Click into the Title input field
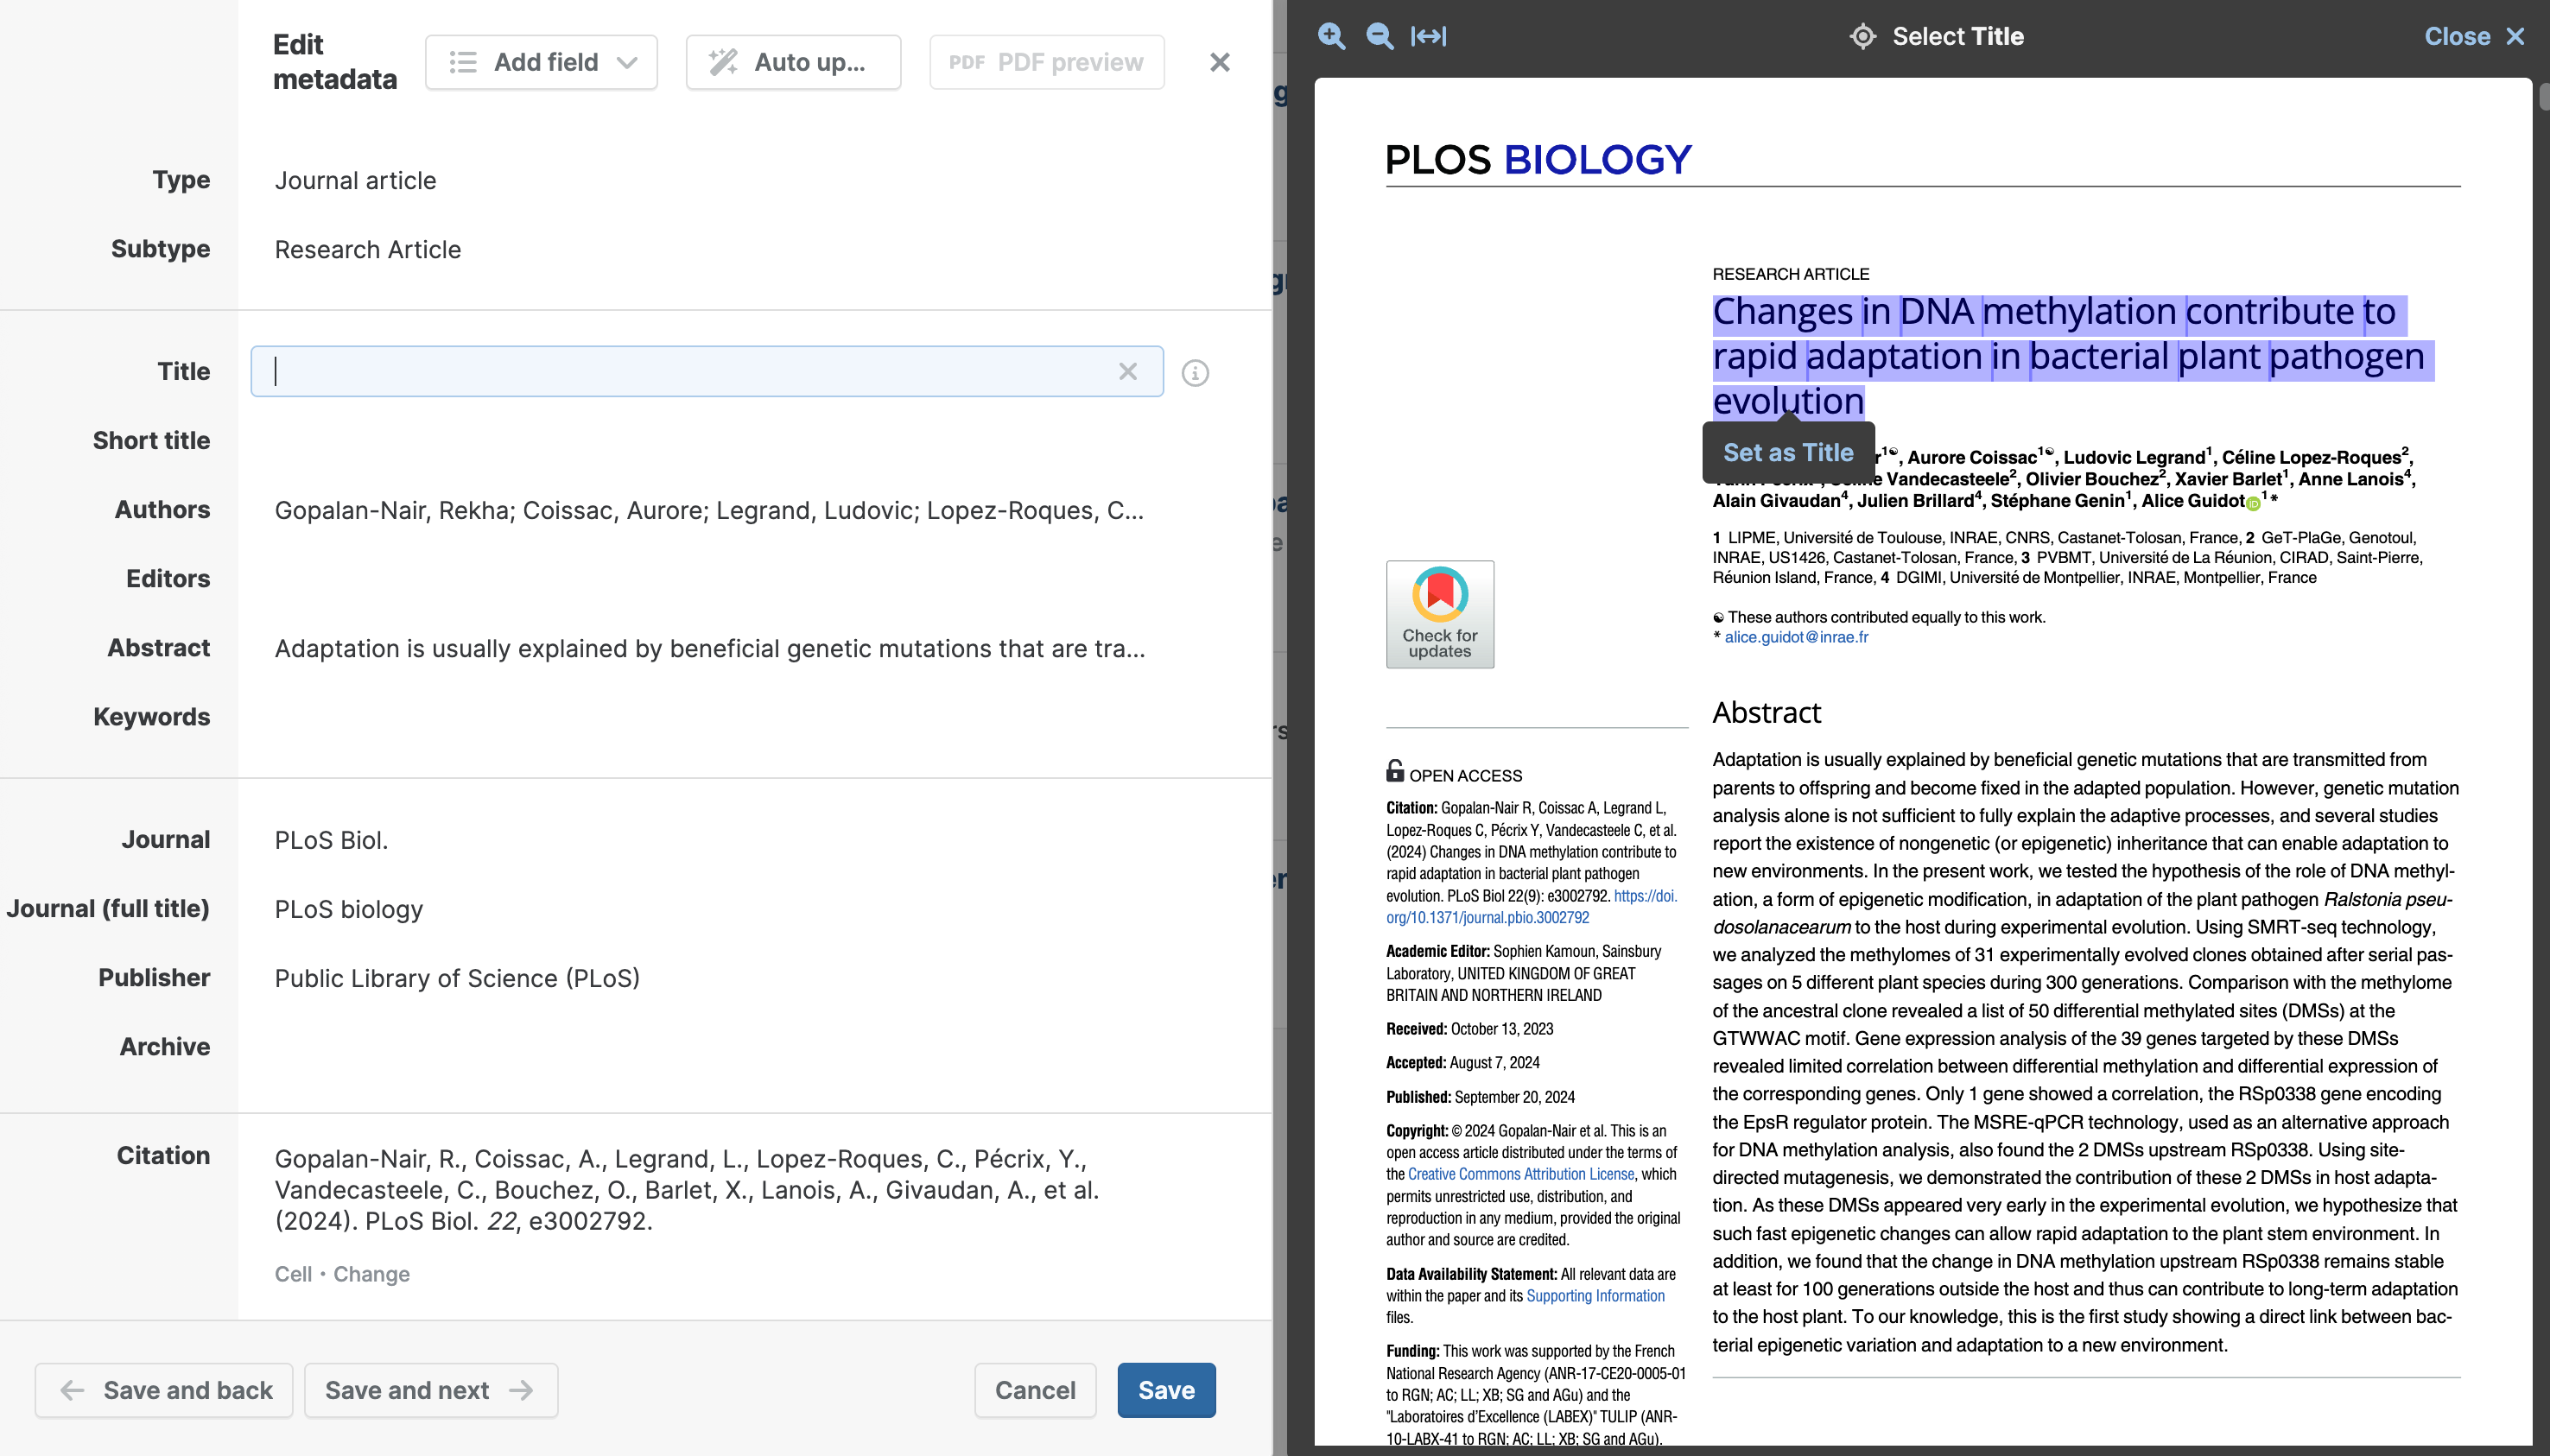Image resolution: width=2550 pixels, height=1456 pixels. [x=690, y=372]
